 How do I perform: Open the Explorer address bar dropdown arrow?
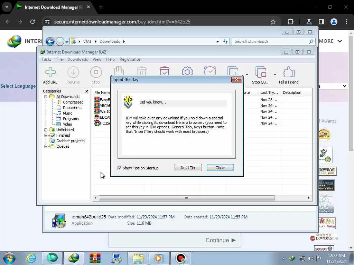[217, 41]
